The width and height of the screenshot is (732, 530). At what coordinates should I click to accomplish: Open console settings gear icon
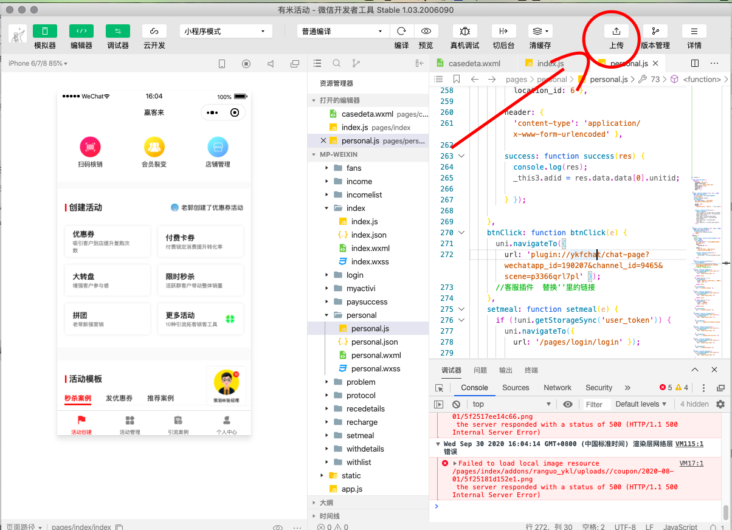pos(720,404)
